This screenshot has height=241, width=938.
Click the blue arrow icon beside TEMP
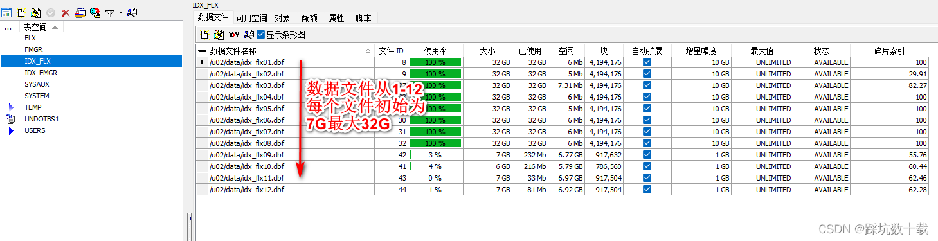click(x=11, y=107)
